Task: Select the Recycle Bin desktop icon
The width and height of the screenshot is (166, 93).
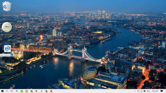Action: [7, 6]
